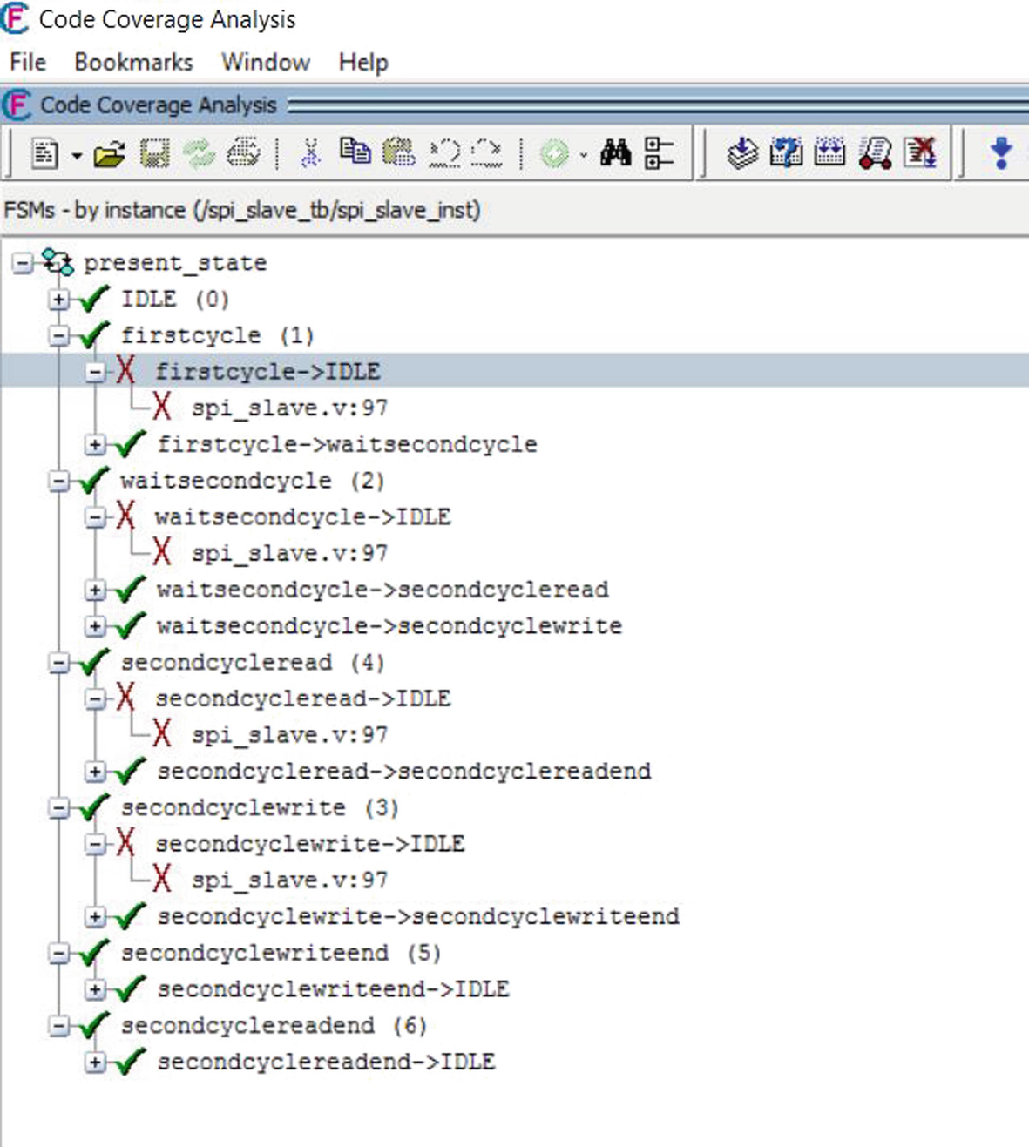1029x1147 pixels.
Task: Collapse the firstcycle->IDLE transition node
Action: 95,372
